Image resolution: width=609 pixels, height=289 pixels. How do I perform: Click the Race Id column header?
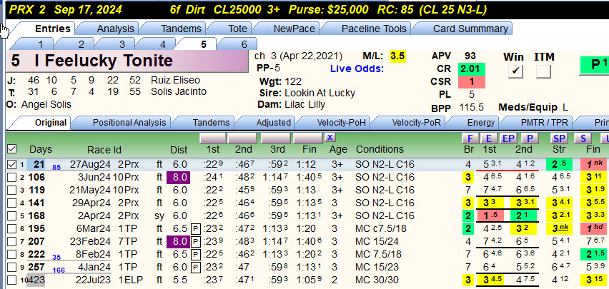pos(104,149)
